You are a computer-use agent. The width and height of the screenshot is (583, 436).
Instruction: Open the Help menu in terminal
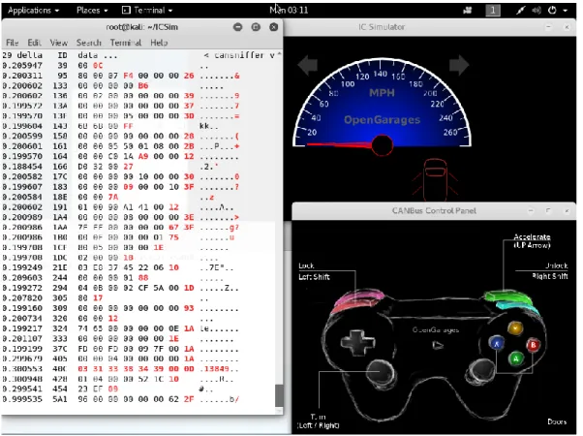click(159, 43)
